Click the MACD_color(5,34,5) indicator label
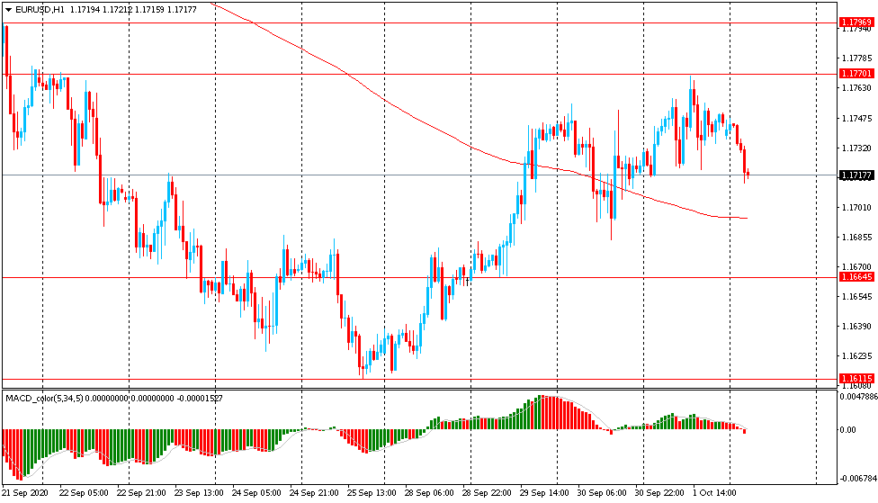The height and width of the screenshot is (503, 878). (44, 399)
